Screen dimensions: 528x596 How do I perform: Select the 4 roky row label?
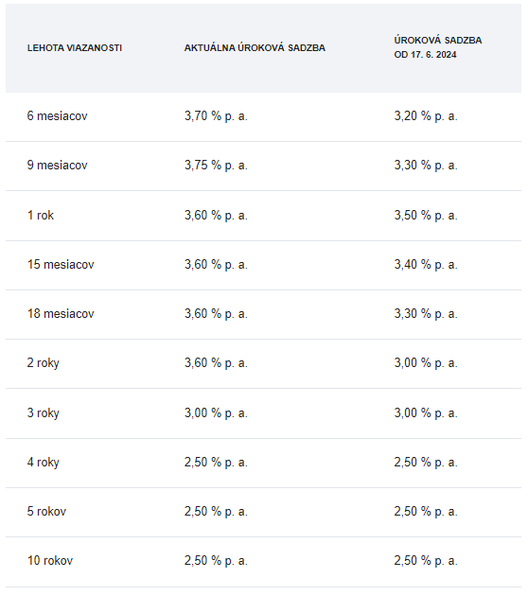click(x=43, y=463)
